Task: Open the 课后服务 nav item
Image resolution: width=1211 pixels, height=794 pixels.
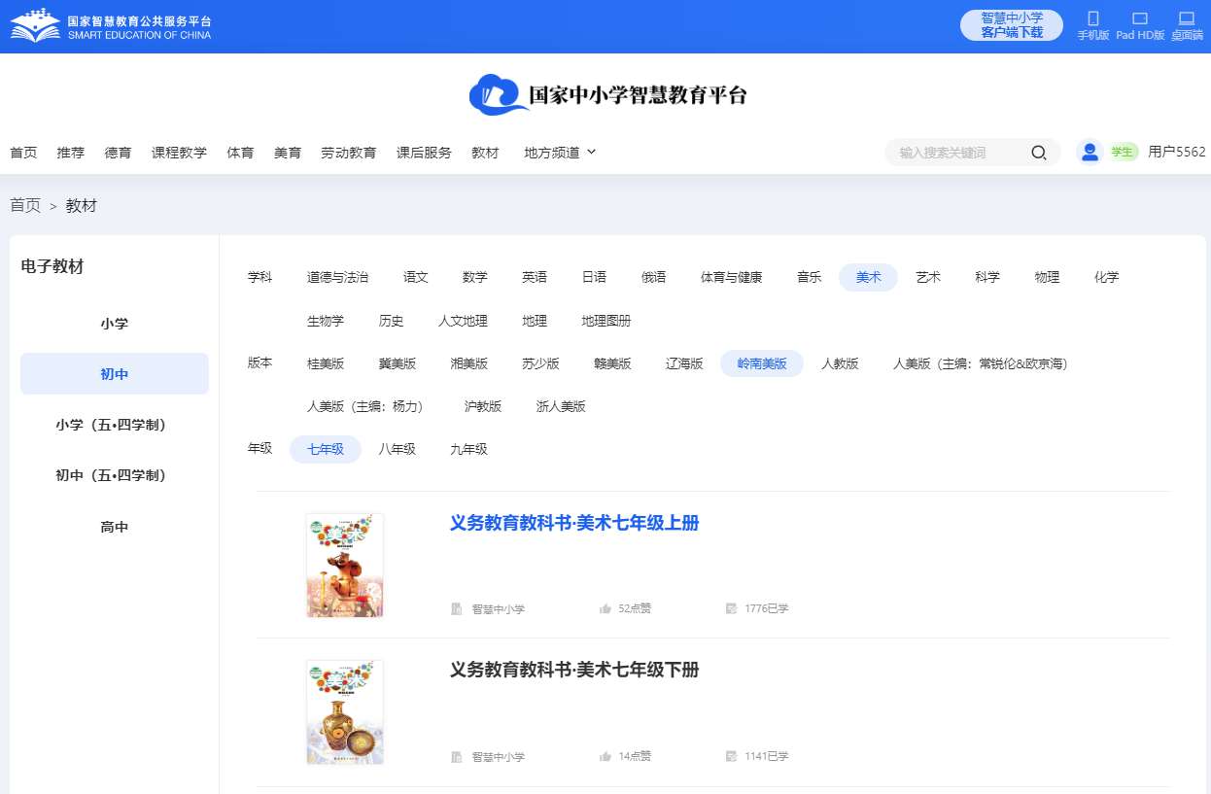Action: click(x=424, y=153)
